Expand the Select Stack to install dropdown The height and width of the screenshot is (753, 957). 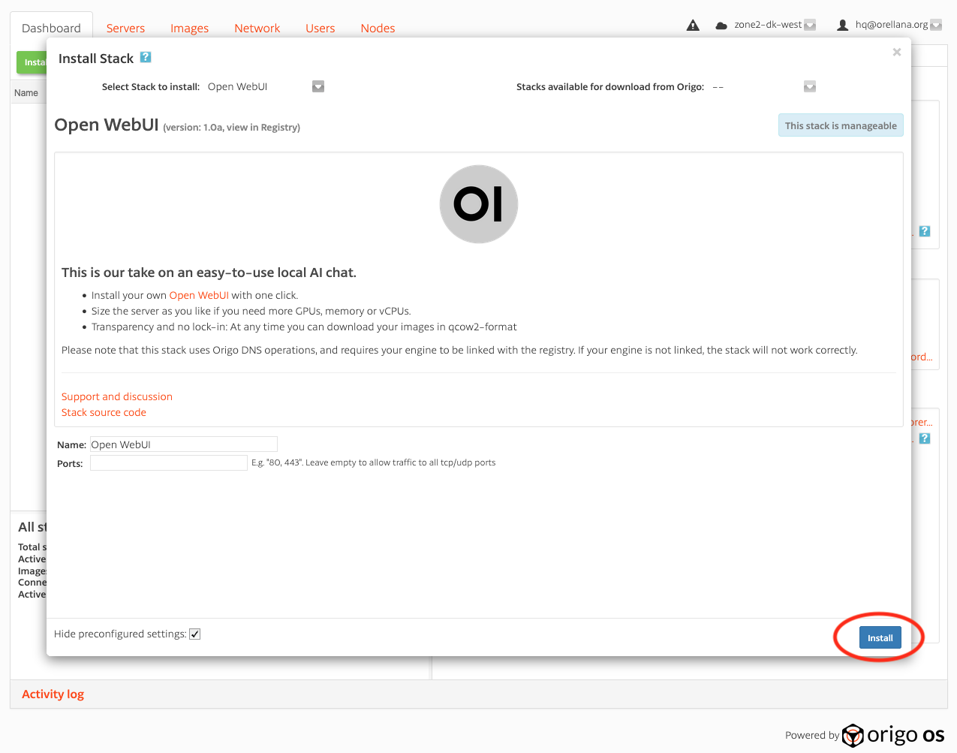(318, 87)
